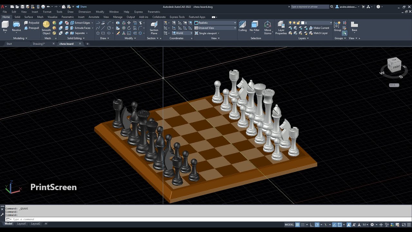Open the annotation scale 1:1 dropdown
Image resolution: width=412 pixels, height=232 pixels.
click(x=365, y=225)
